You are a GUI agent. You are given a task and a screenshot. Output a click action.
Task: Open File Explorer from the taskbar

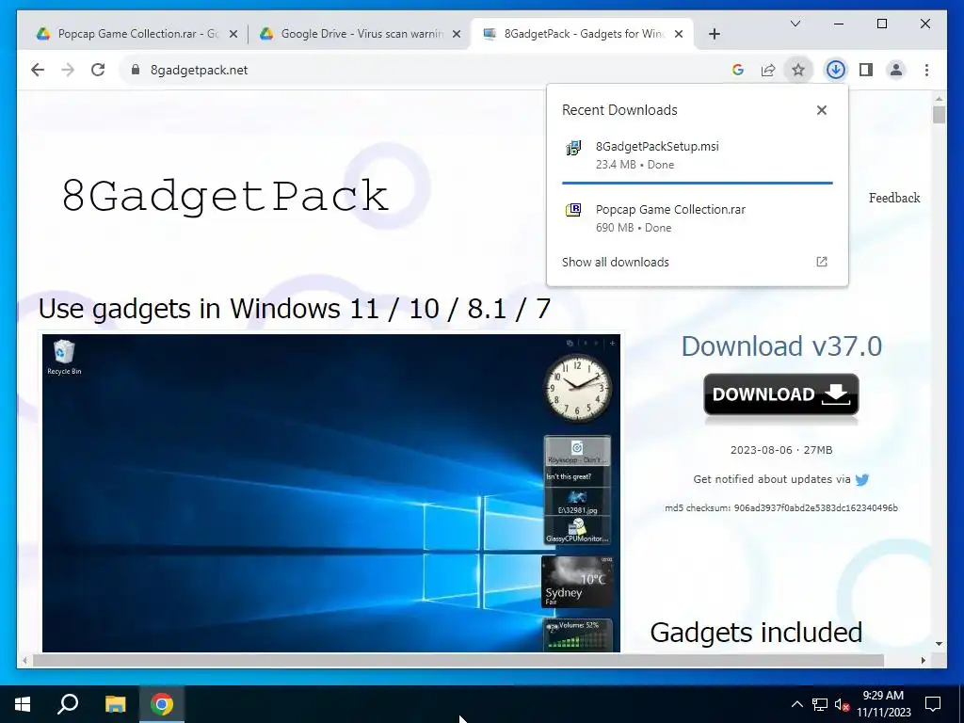(x=115, y=704)
